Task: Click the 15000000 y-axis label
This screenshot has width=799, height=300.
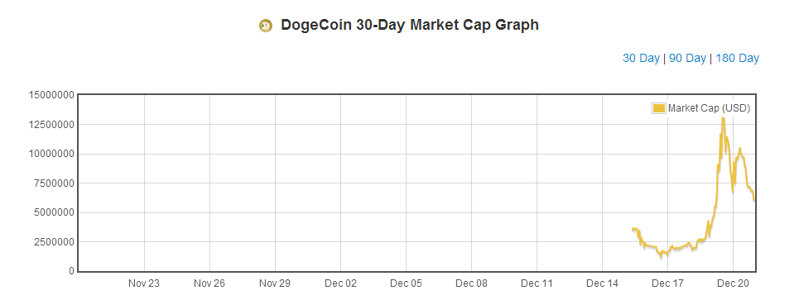Action: (52, 94)
